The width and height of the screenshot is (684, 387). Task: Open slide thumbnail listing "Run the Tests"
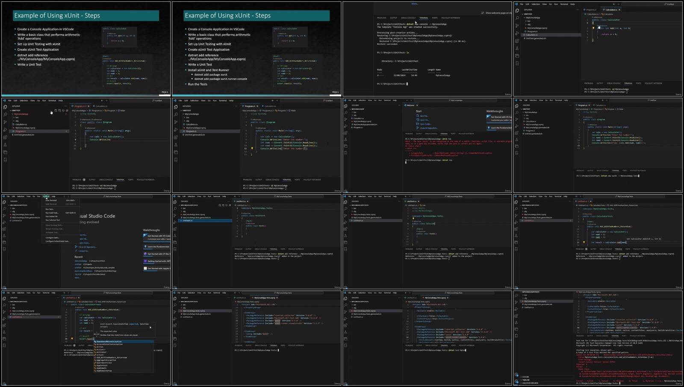pyautogui.click(x=256, y=48)
